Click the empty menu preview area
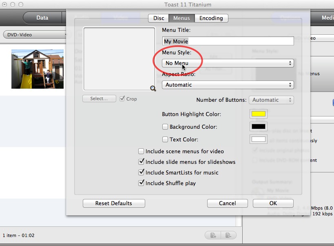Image resolution: width=334 pixels, height=246 pixels. click(x=119, y=59)
